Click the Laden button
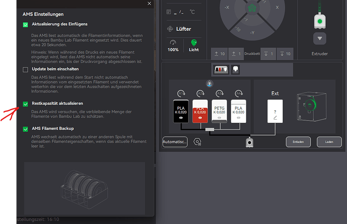Viewport: 347px width, 224px height. tap(329, 142)
